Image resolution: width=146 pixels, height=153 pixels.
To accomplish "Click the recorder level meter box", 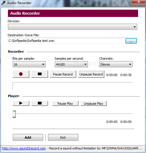I will [x=72, y=86].
